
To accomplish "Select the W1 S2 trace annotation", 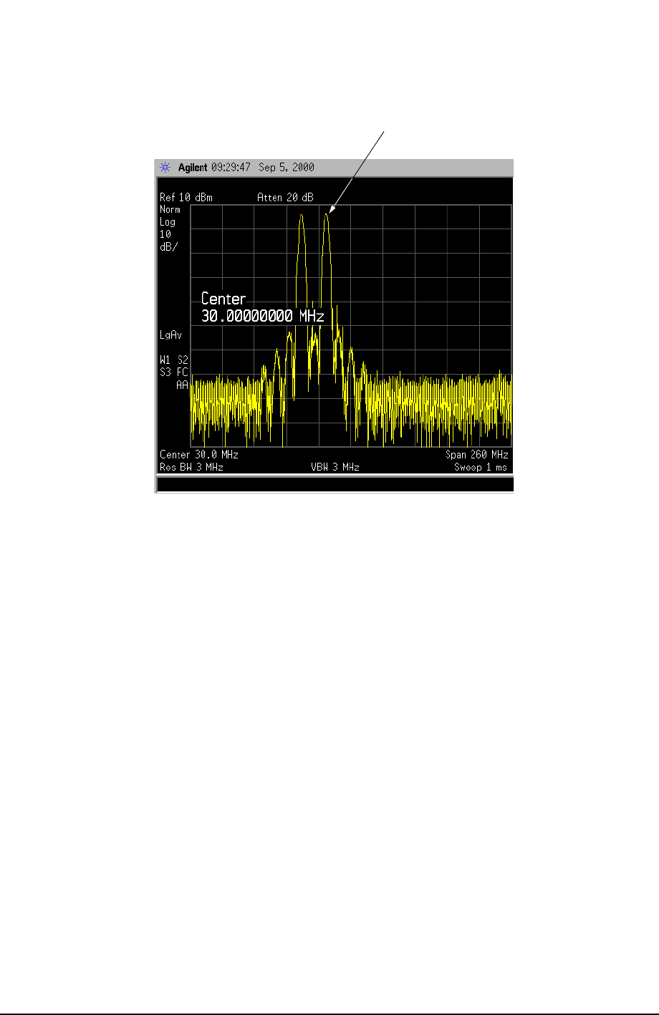I will [x=173, y=360].
